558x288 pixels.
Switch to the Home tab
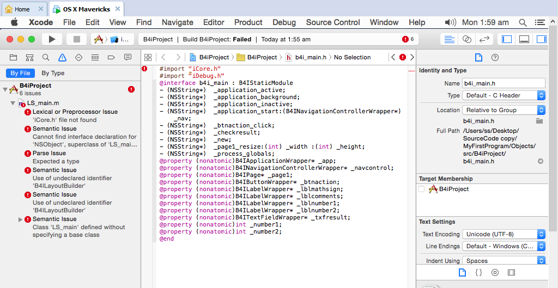click(x=23, y=9)
